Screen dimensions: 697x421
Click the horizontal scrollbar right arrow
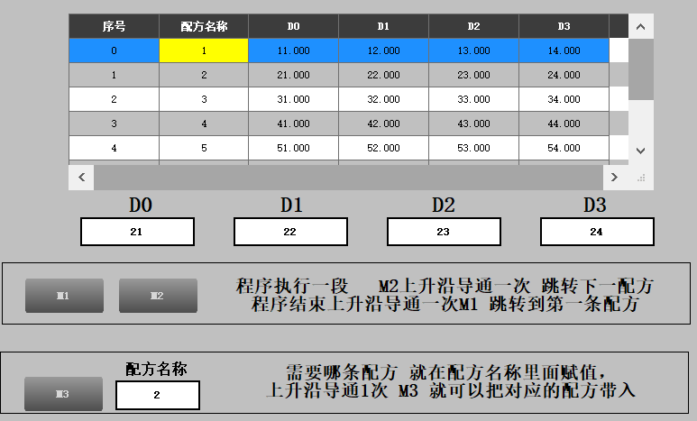615,177
